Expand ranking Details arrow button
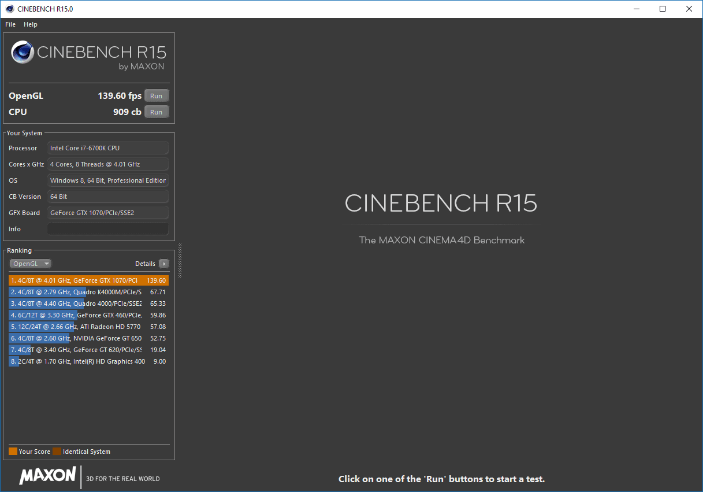This screenshot has width=703, height=492. (x=164, y=264)
